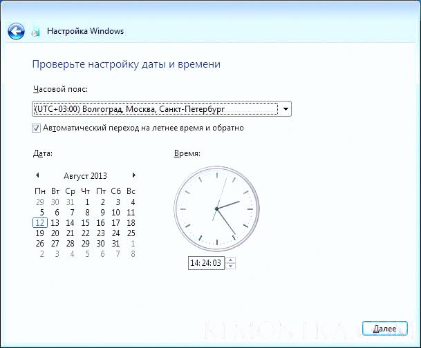Select August 15 in the calendar
The image size is (421, 348).
(86, 223)
